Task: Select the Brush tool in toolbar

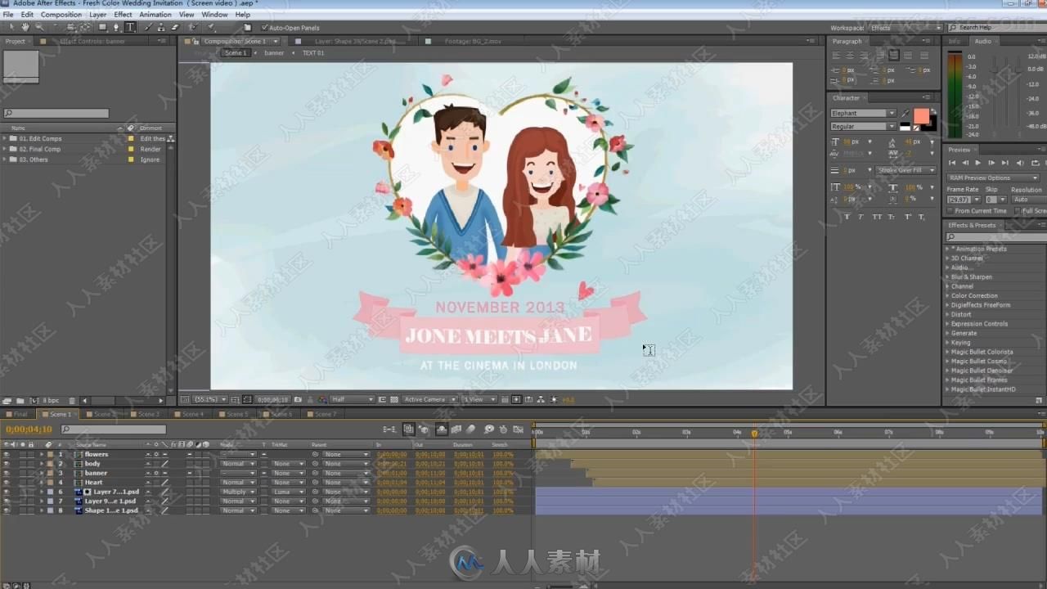Action: [148, 27]
